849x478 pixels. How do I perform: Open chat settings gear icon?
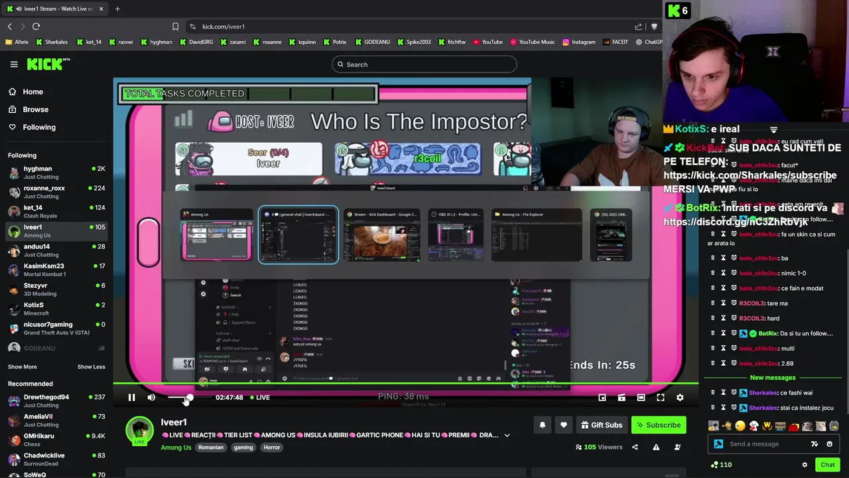tap(805, 465)
